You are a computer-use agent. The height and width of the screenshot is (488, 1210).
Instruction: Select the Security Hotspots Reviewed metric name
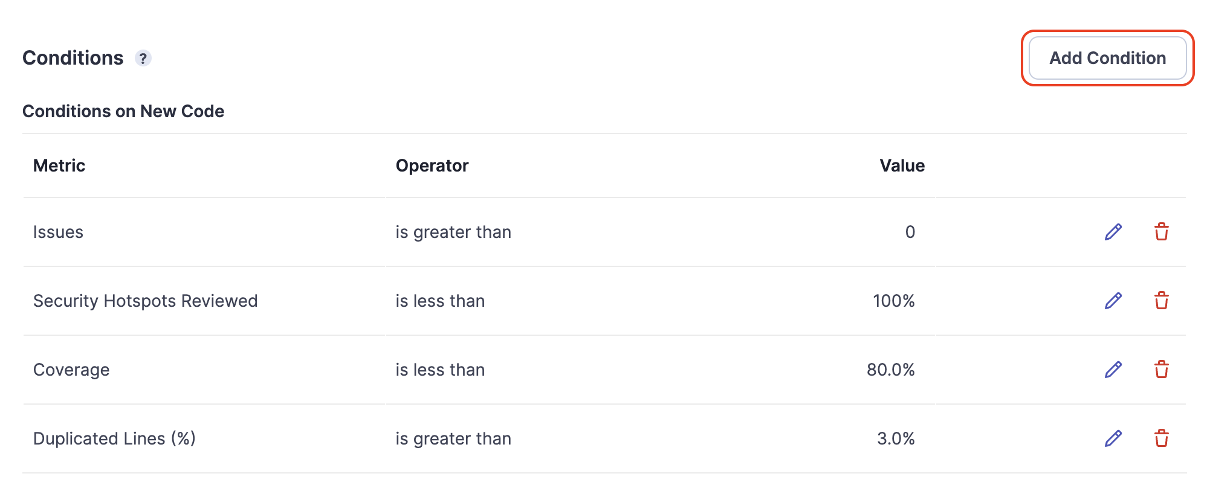[145, 301]
